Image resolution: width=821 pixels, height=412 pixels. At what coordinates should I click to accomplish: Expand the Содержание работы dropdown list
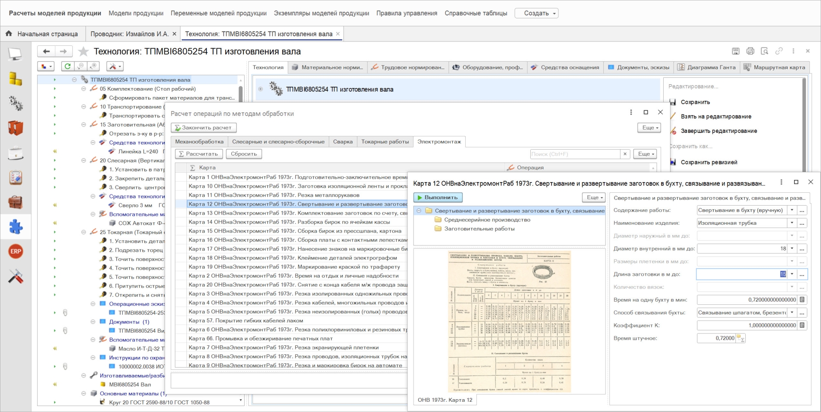[792, 210]
